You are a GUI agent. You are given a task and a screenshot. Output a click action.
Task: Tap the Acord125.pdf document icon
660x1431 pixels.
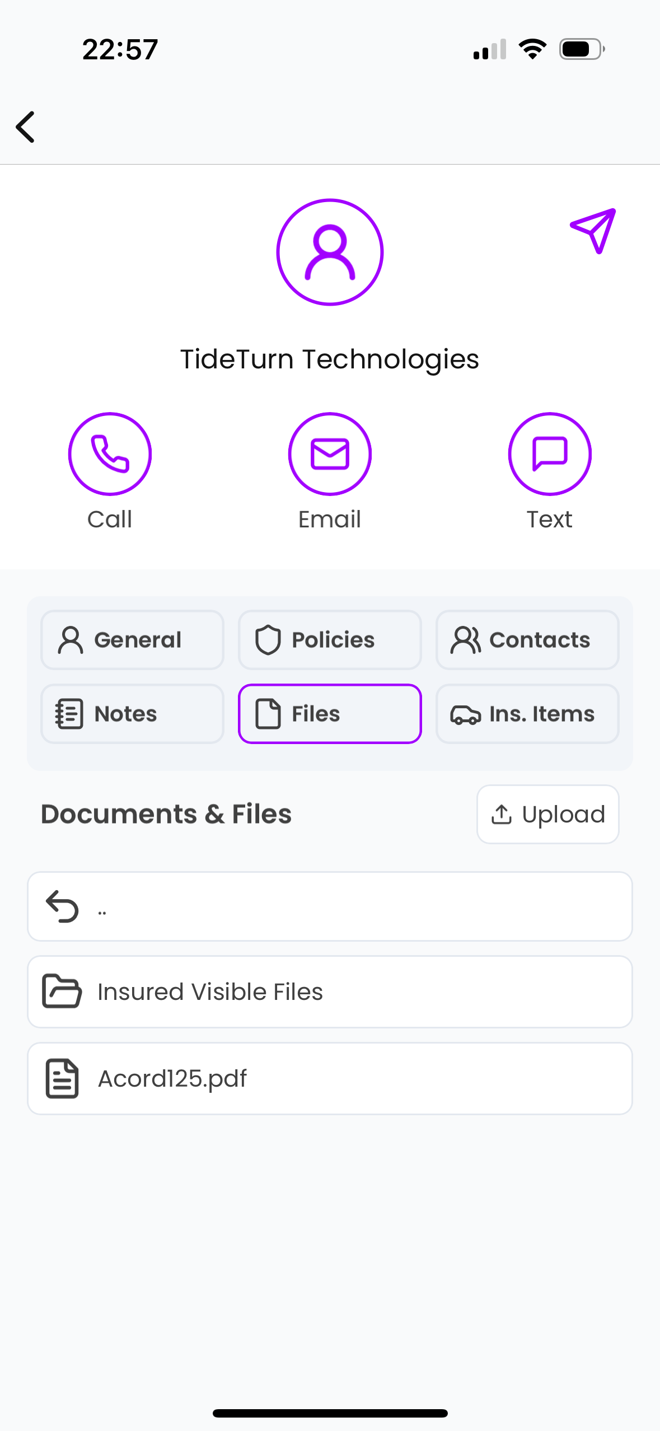(x=62, y=1078)
